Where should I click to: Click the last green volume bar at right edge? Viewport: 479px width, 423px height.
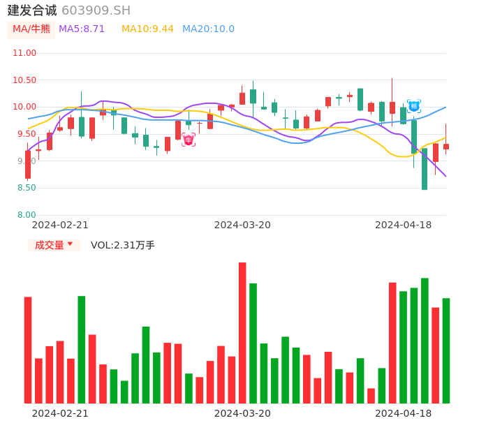point(446,350)
